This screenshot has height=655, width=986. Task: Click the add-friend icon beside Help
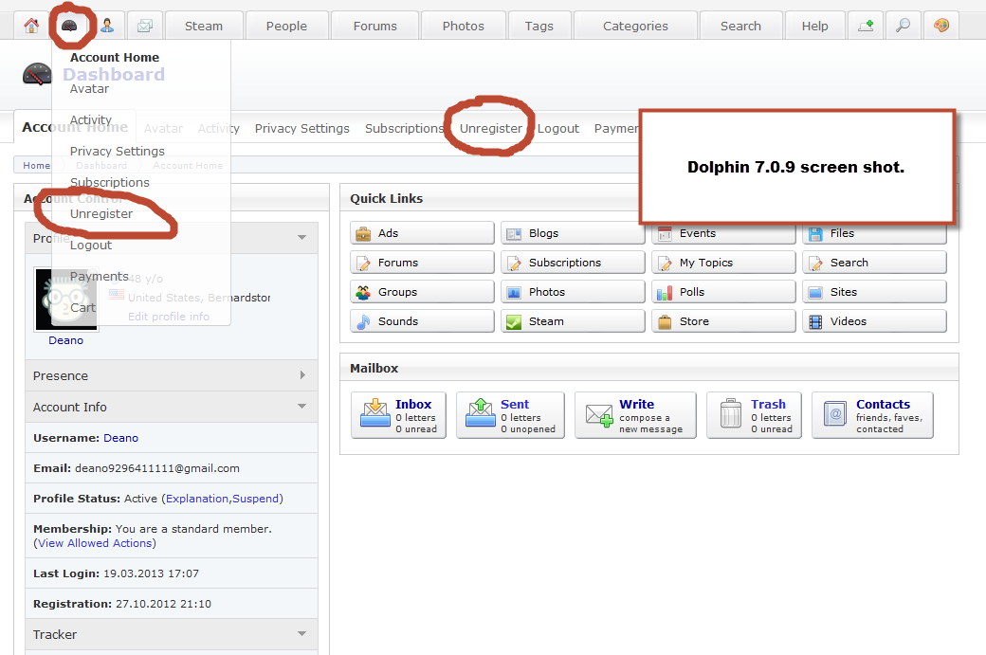(x=866, y=26)
